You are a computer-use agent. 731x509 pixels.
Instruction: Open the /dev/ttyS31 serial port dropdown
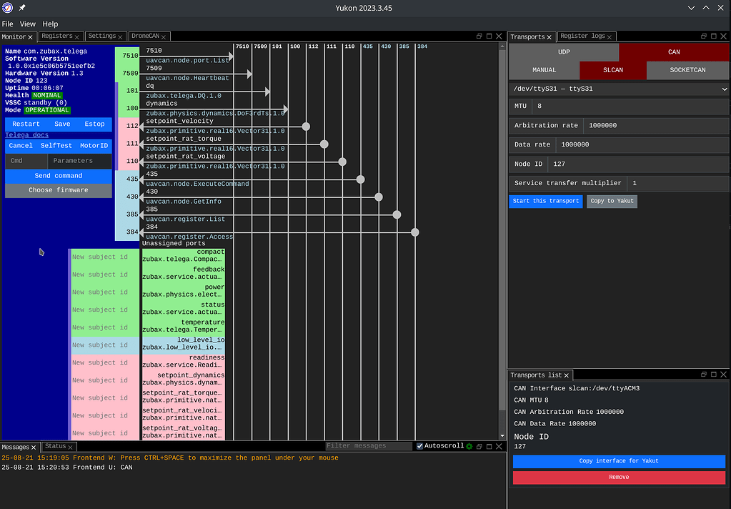[x=619, y=89]
